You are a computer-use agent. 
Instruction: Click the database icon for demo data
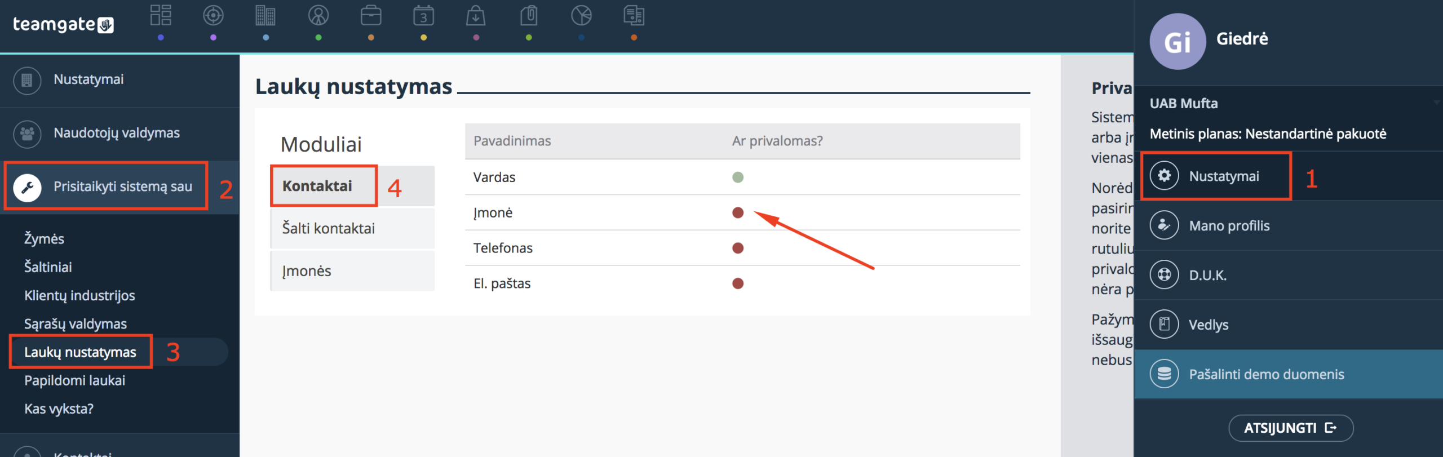pos(1164,374)
